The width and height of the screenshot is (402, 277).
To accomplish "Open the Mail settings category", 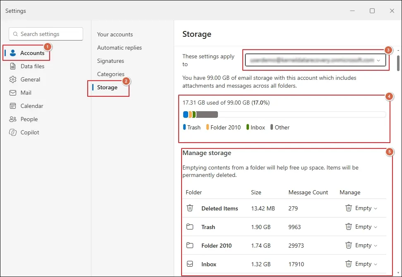I will (20, 93).
